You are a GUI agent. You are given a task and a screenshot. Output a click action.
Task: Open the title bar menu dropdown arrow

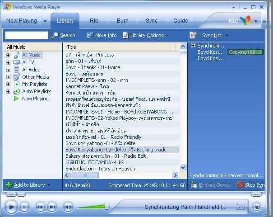coord(233,7)
